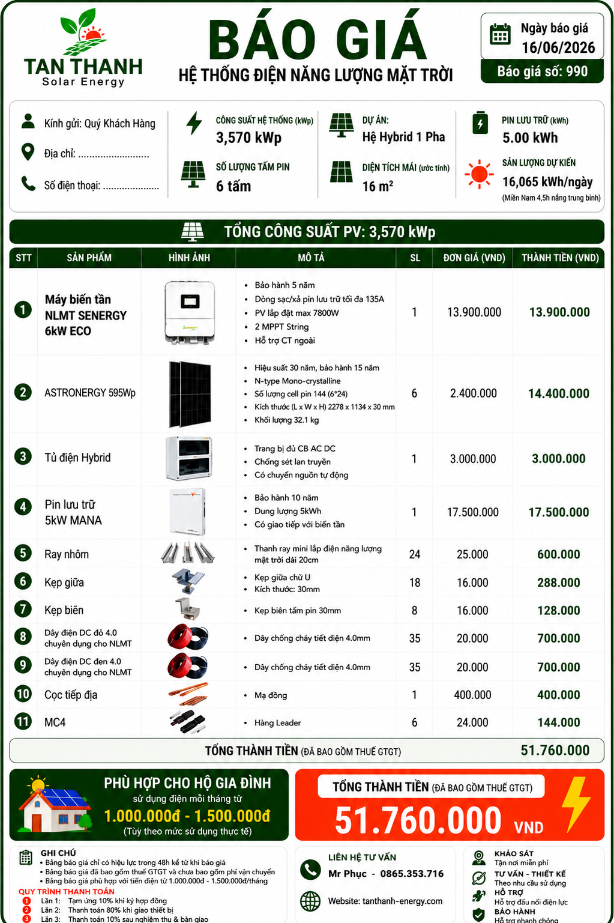Click the total 14.400.000 for Astronergy row

coord(559,393)
